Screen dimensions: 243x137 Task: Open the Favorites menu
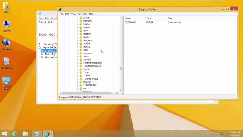coord(82,14)
